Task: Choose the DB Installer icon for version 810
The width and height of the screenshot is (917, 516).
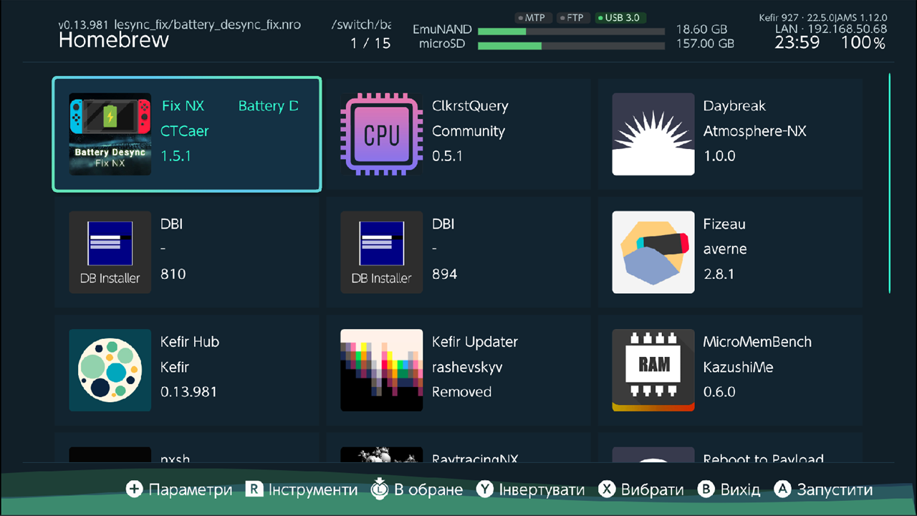Action: [x=110, y=252]
